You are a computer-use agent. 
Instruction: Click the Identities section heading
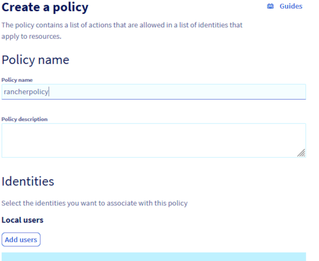point(28,181)
